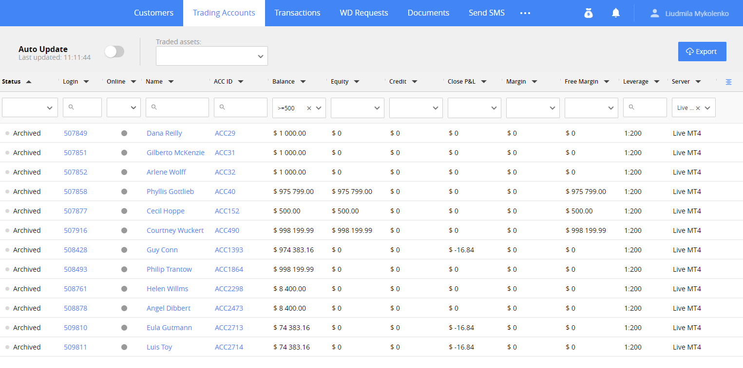This screenshot has width=743, height=368.
Task: Open Dana Reilly's customer link
Action: tap(164, 133)
